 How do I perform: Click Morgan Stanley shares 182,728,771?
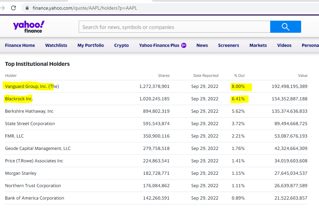156,173
